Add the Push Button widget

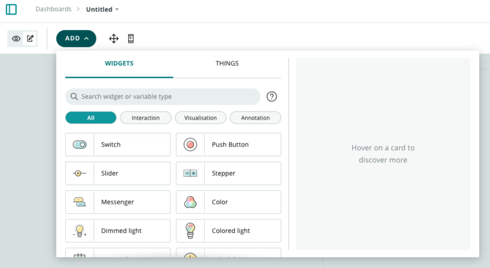point(228,145)
